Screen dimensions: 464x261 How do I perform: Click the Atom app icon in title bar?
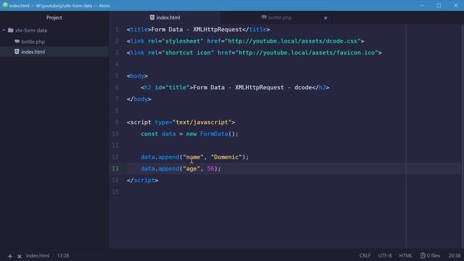tap(5, 5)
